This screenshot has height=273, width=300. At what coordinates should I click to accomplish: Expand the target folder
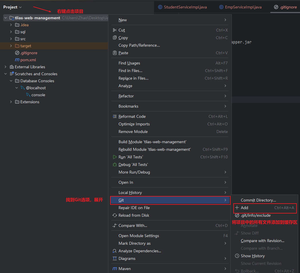pyautogui.click(x=11, y=46)
